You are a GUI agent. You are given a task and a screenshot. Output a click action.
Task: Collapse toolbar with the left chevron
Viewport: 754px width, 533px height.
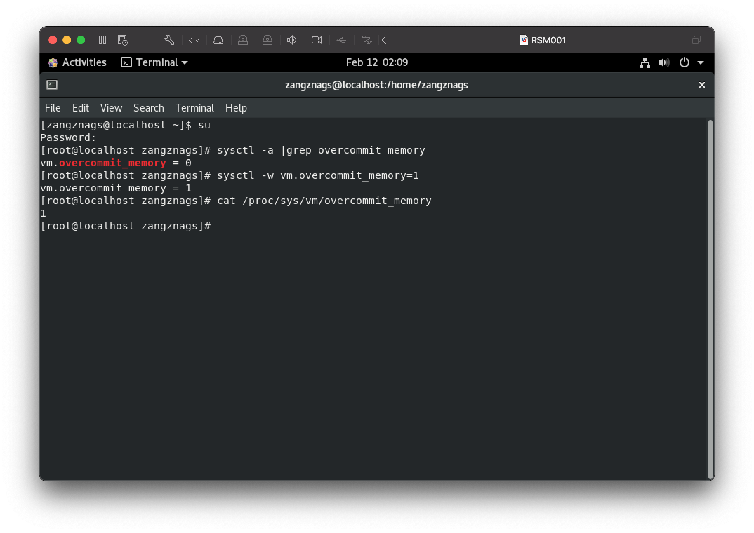point(384,40)
